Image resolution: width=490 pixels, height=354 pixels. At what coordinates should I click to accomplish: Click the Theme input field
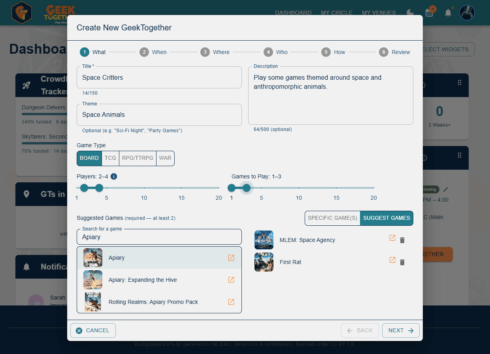[159, 115]
